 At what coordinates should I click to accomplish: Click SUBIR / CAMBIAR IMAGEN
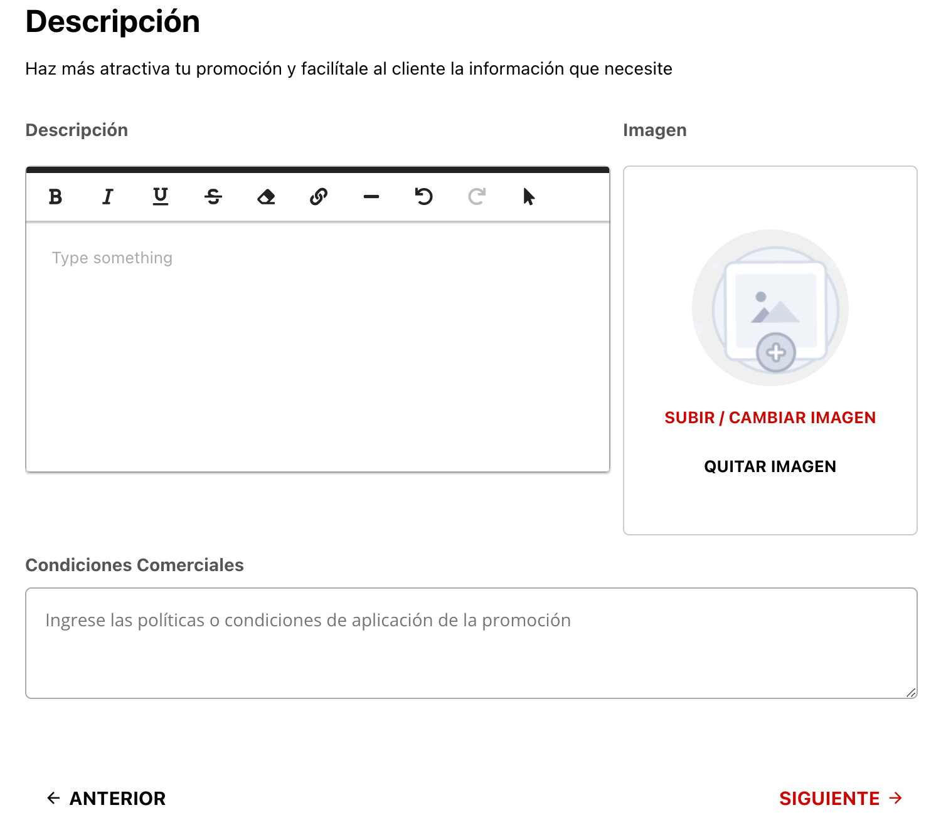770,418
